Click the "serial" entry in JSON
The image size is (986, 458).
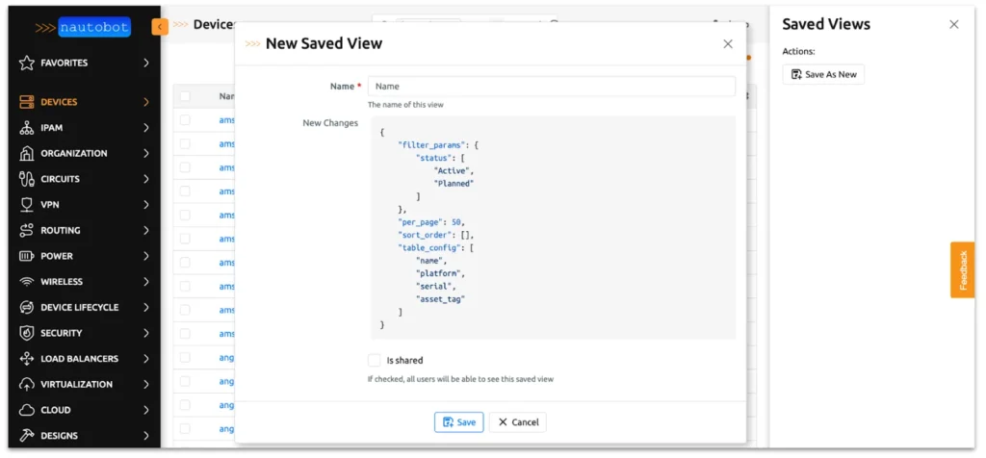click(433, 287)
